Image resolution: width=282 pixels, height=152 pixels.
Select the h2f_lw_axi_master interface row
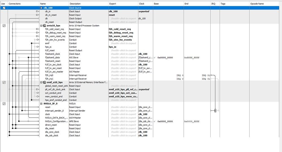pyautogui.click(x=54, y=72)
